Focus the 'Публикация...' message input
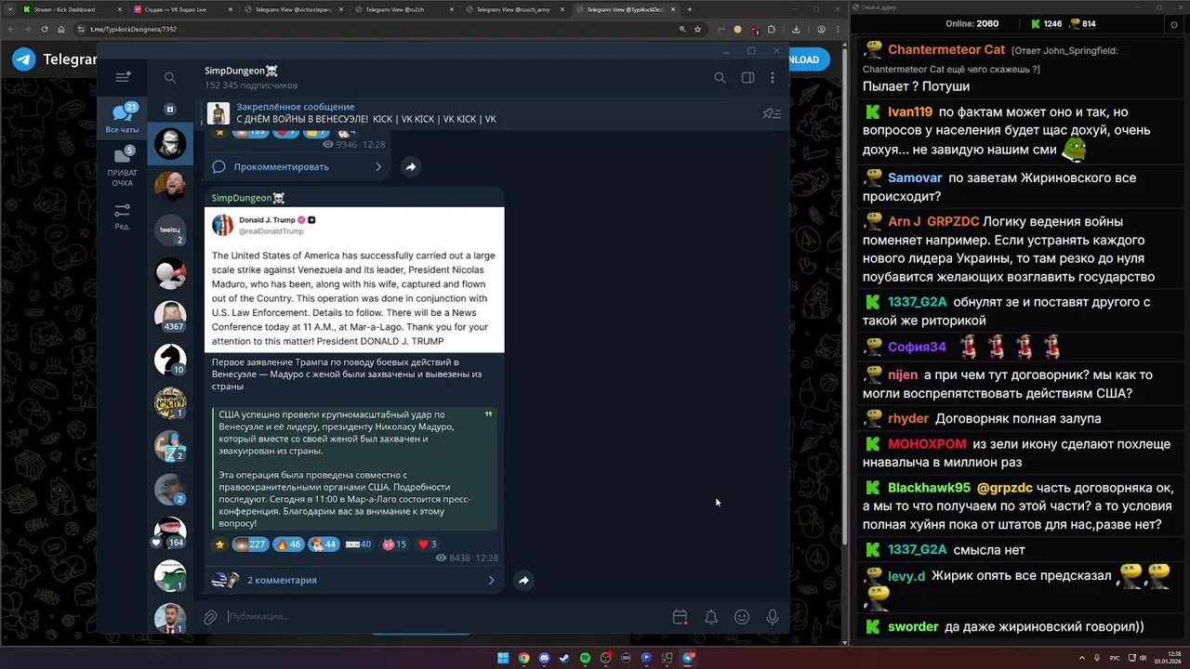 (x=444, y=617)
